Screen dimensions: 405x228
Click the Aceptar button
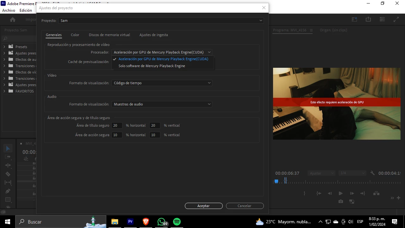point(203,206)
